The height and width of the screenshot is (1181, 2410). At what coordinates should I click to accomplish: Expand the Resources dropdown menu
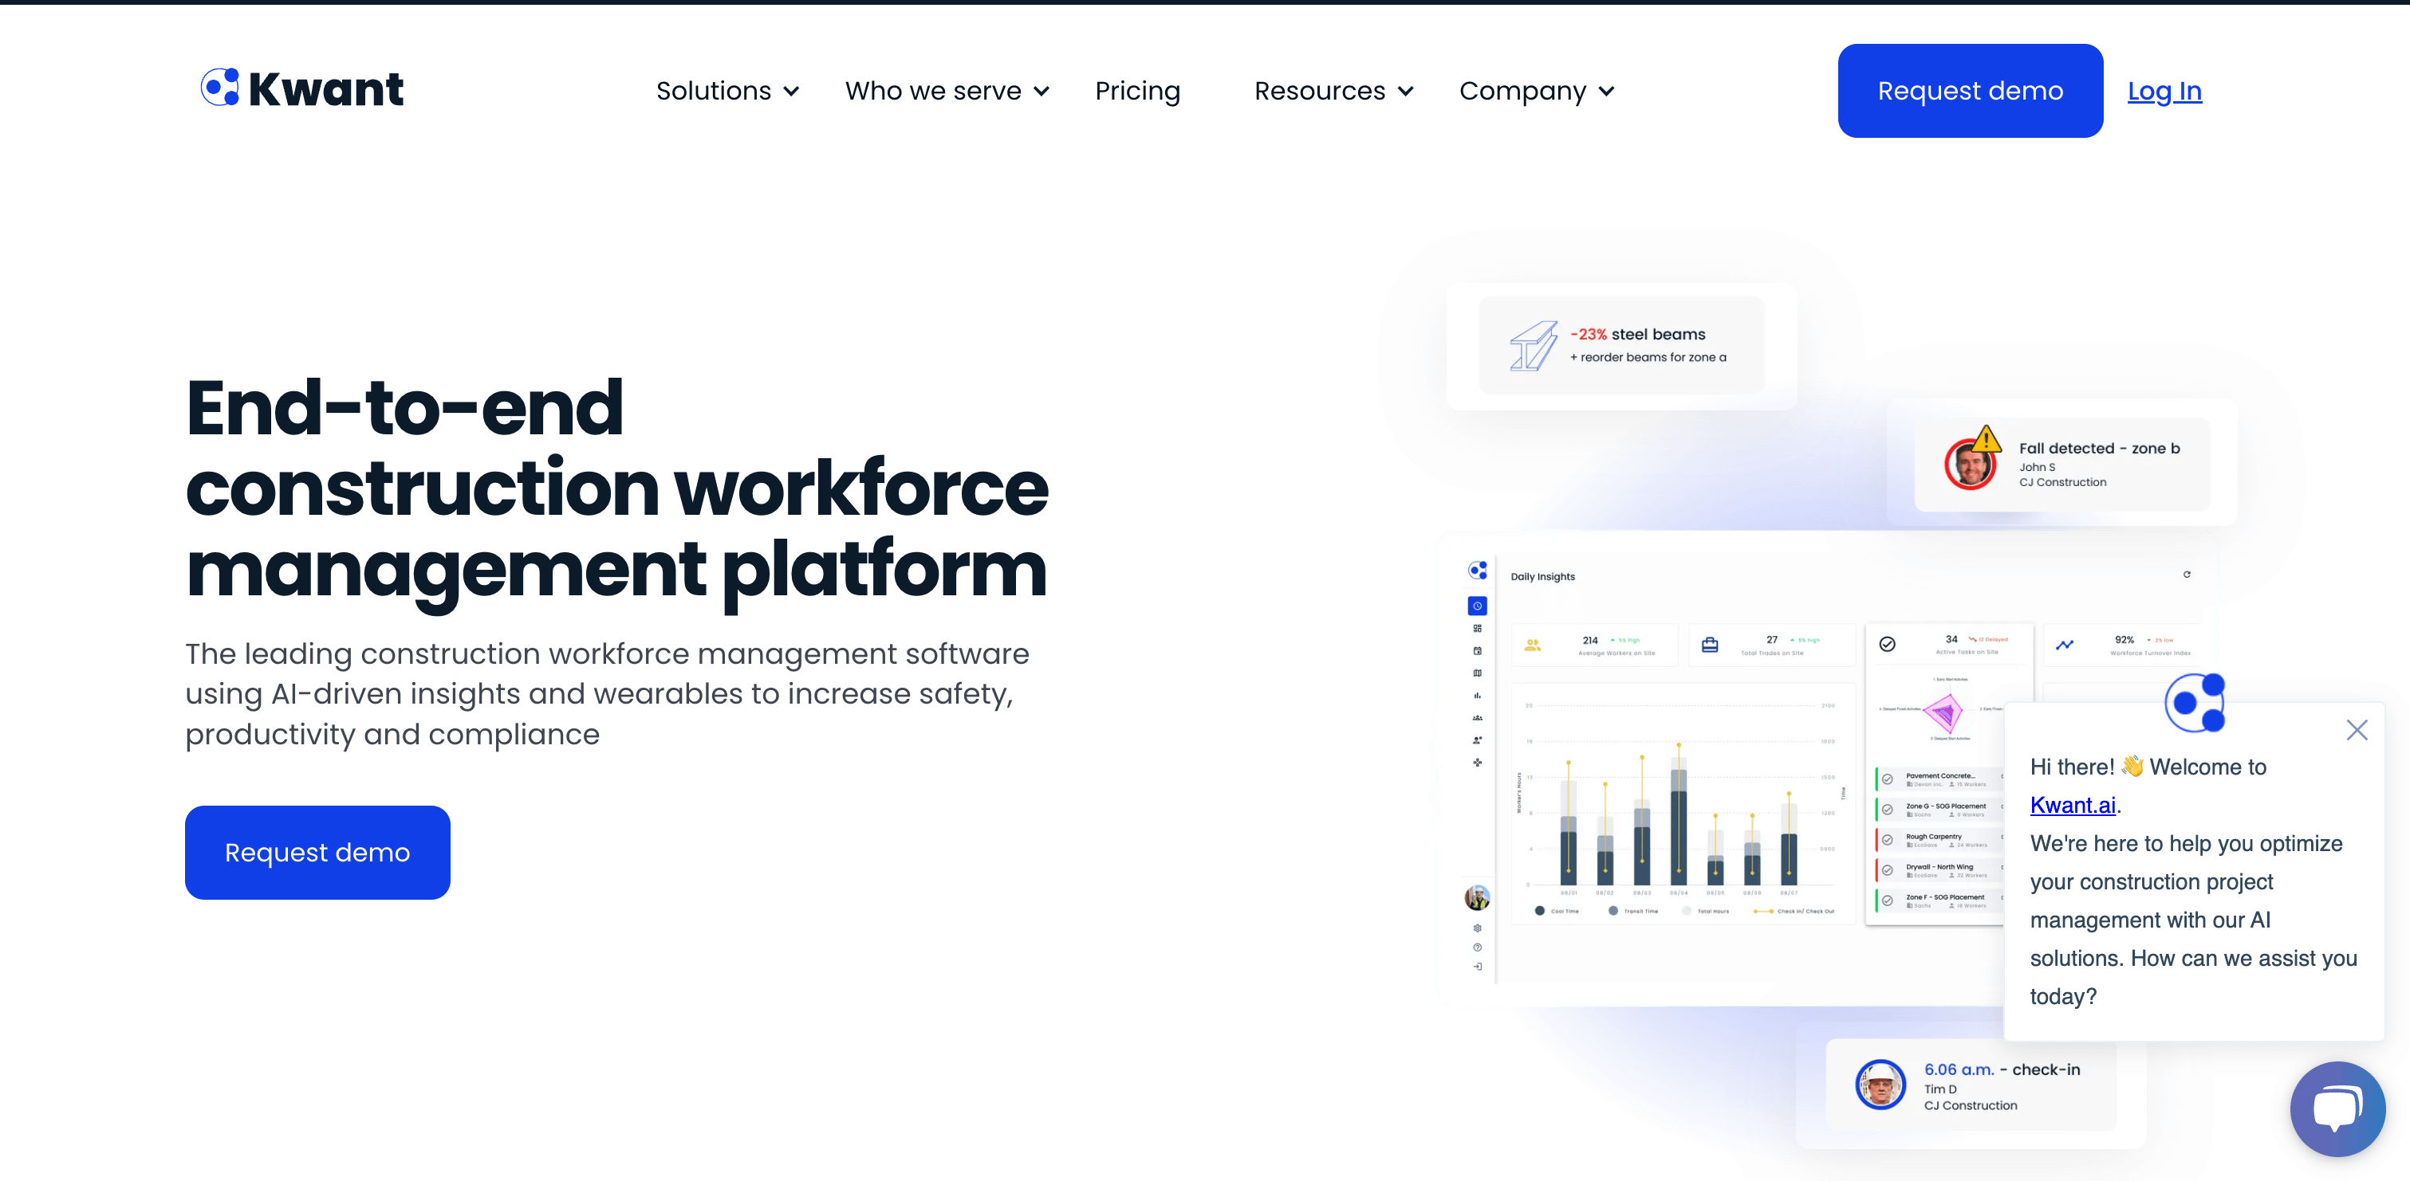pos(1333,91)
